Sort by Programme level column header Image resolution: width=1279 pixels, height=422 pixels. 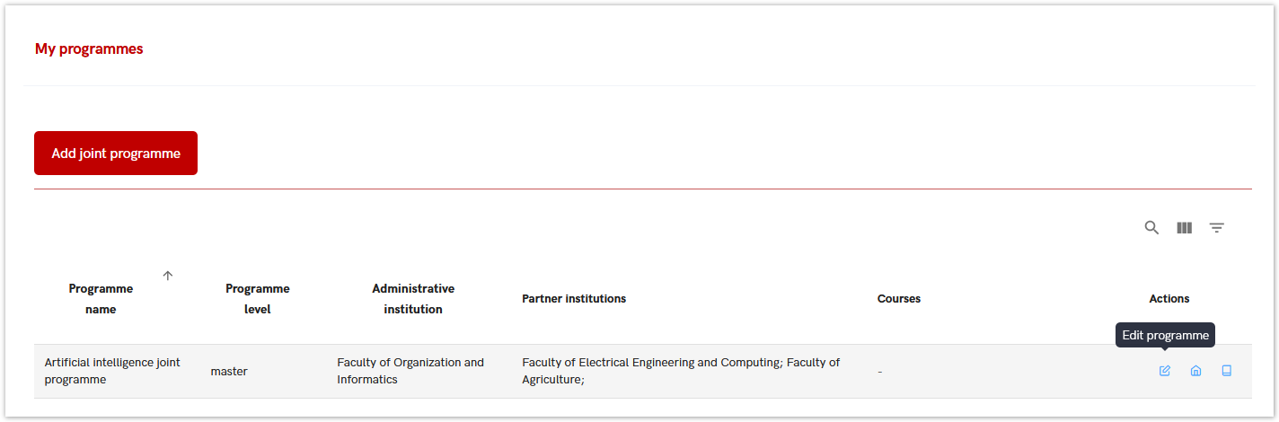[x=258, y=299]
